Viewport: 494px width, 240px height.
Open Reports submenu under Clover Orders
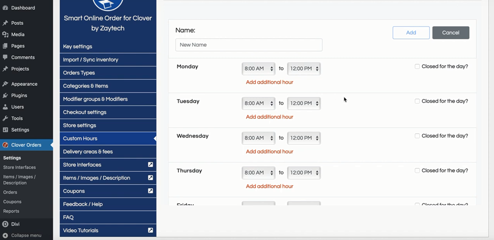11,211
